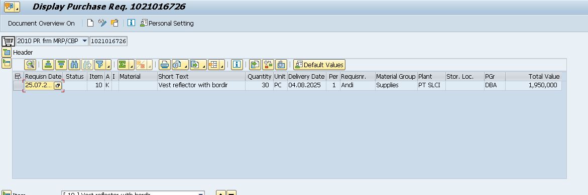Click the requisition number field 1021016726

pos(108,41)
